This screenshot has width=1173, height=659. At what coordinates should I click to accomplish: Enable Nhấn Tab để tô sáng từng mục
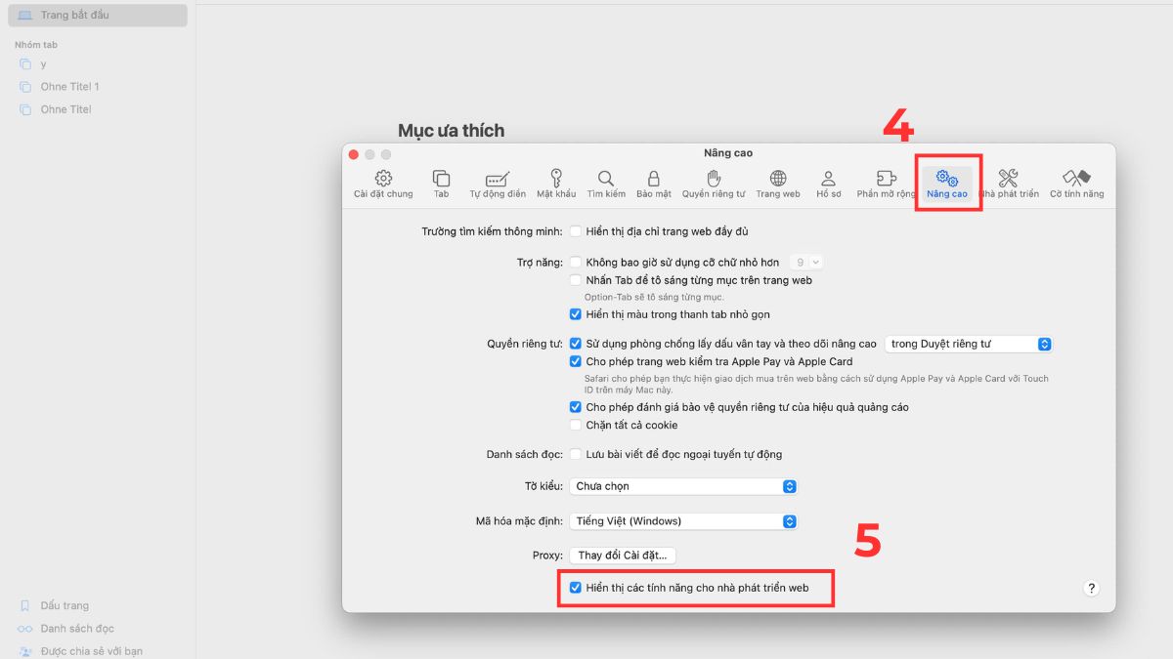coord(576,280)
